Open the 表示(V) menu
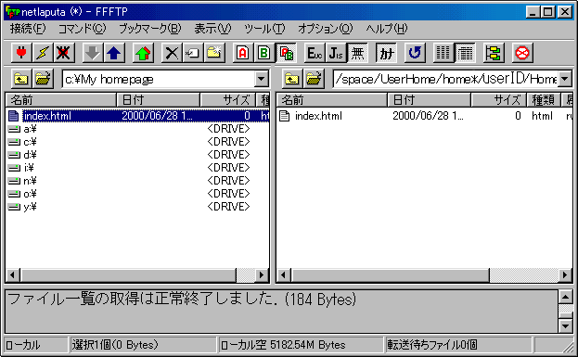 [x=212, y=29]
